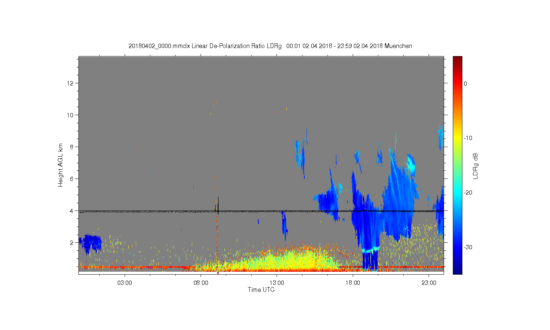Screen dimensions: 550x330
Task: Click the colorbar tick label -10
Action: click(x=468, y=138)
